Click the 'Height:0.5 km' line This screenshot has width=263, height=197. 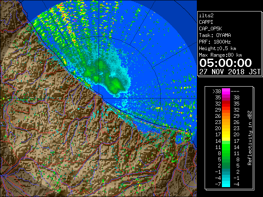pos(217,48)
